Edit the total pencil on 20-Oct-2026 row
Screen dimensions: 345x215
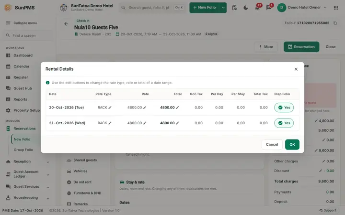(178, 107)
